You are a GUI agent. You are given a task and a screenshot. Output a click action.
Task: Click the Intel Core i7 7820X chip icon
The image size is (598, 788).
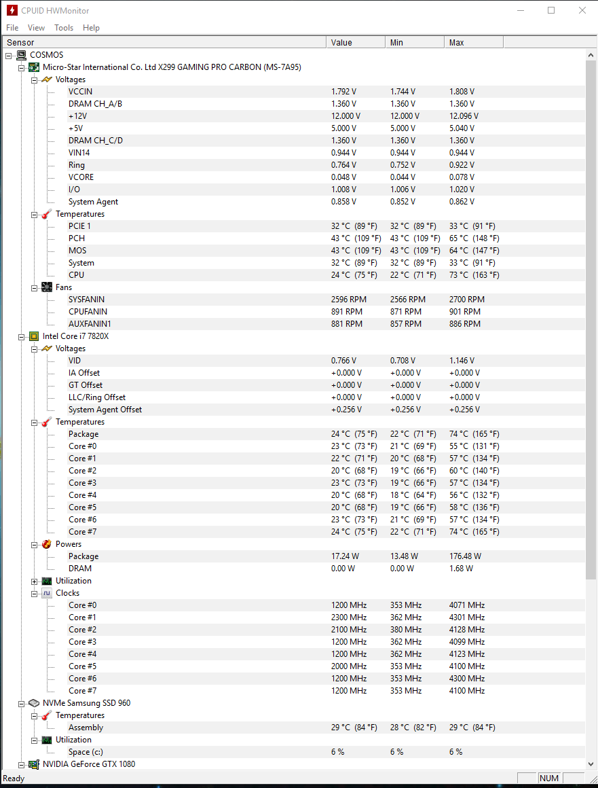coord(34,336)
